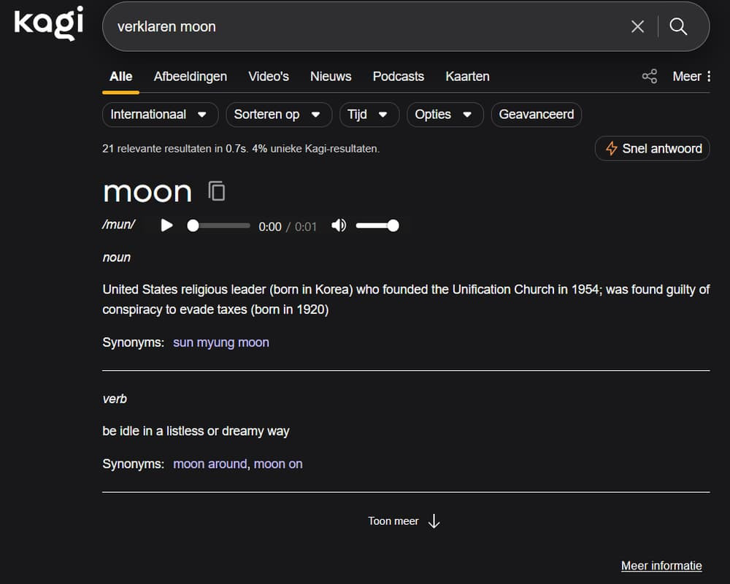
Task: Expand definitions with Toon meer
Action: 404,521
